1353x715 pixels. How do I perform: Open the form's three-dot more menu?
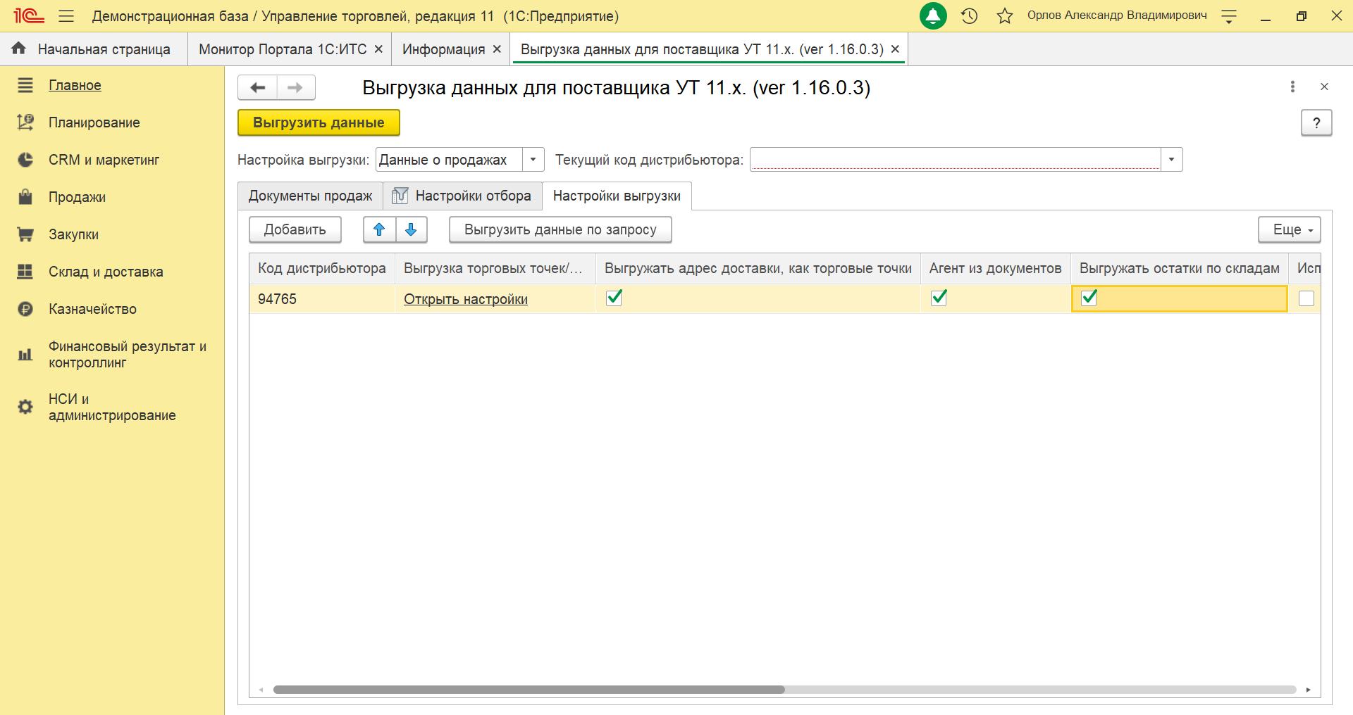click(1292, 87)
